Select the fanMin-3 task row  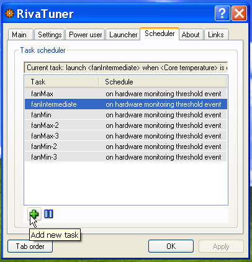tap(126, 157)
